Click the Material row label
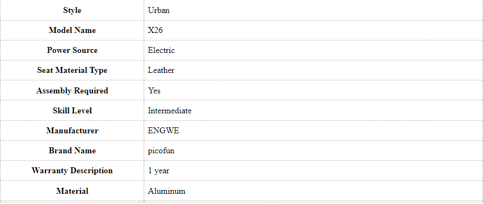 point(72,191)
